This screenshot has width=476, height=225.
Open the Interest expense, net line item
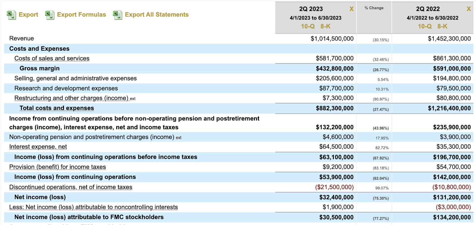[x=38, y=147]
